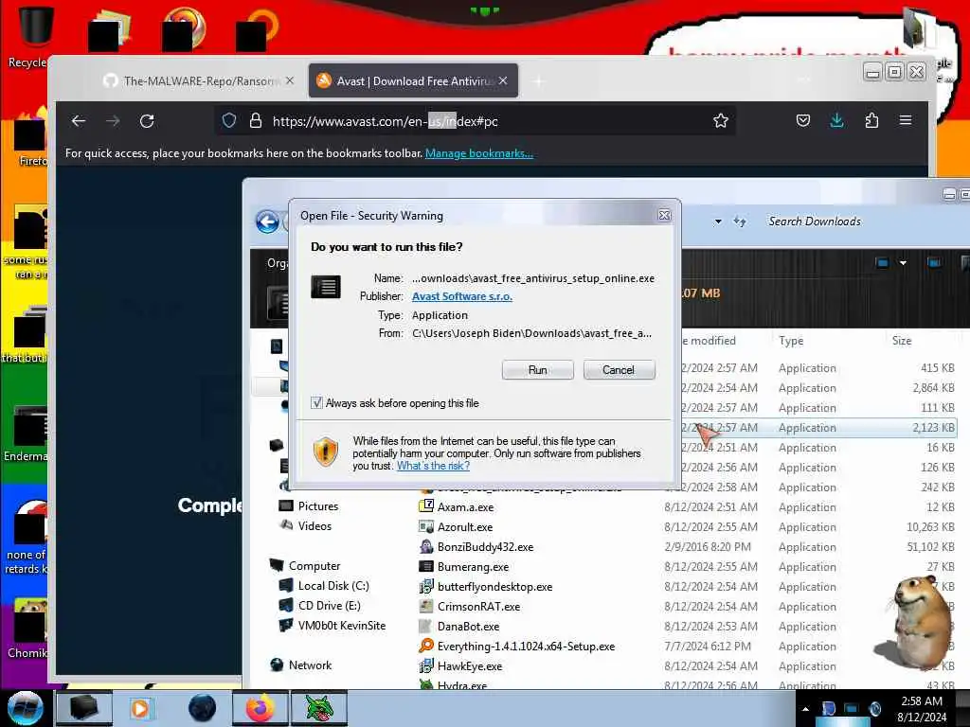Select the CrimsonRAT.exe file
The image size is (970, 727).
click(478, 607)
